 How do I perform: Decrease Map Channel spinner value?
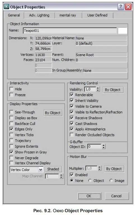[x=61, y=177]
